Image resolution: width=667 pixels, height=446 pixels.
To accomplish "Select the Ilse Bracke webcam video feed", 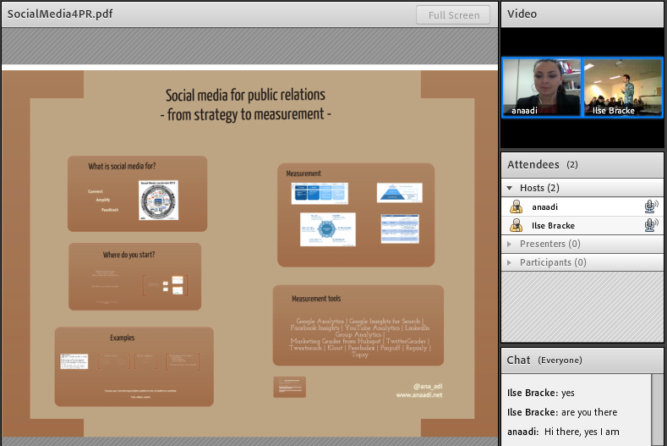I will (623, 87).
